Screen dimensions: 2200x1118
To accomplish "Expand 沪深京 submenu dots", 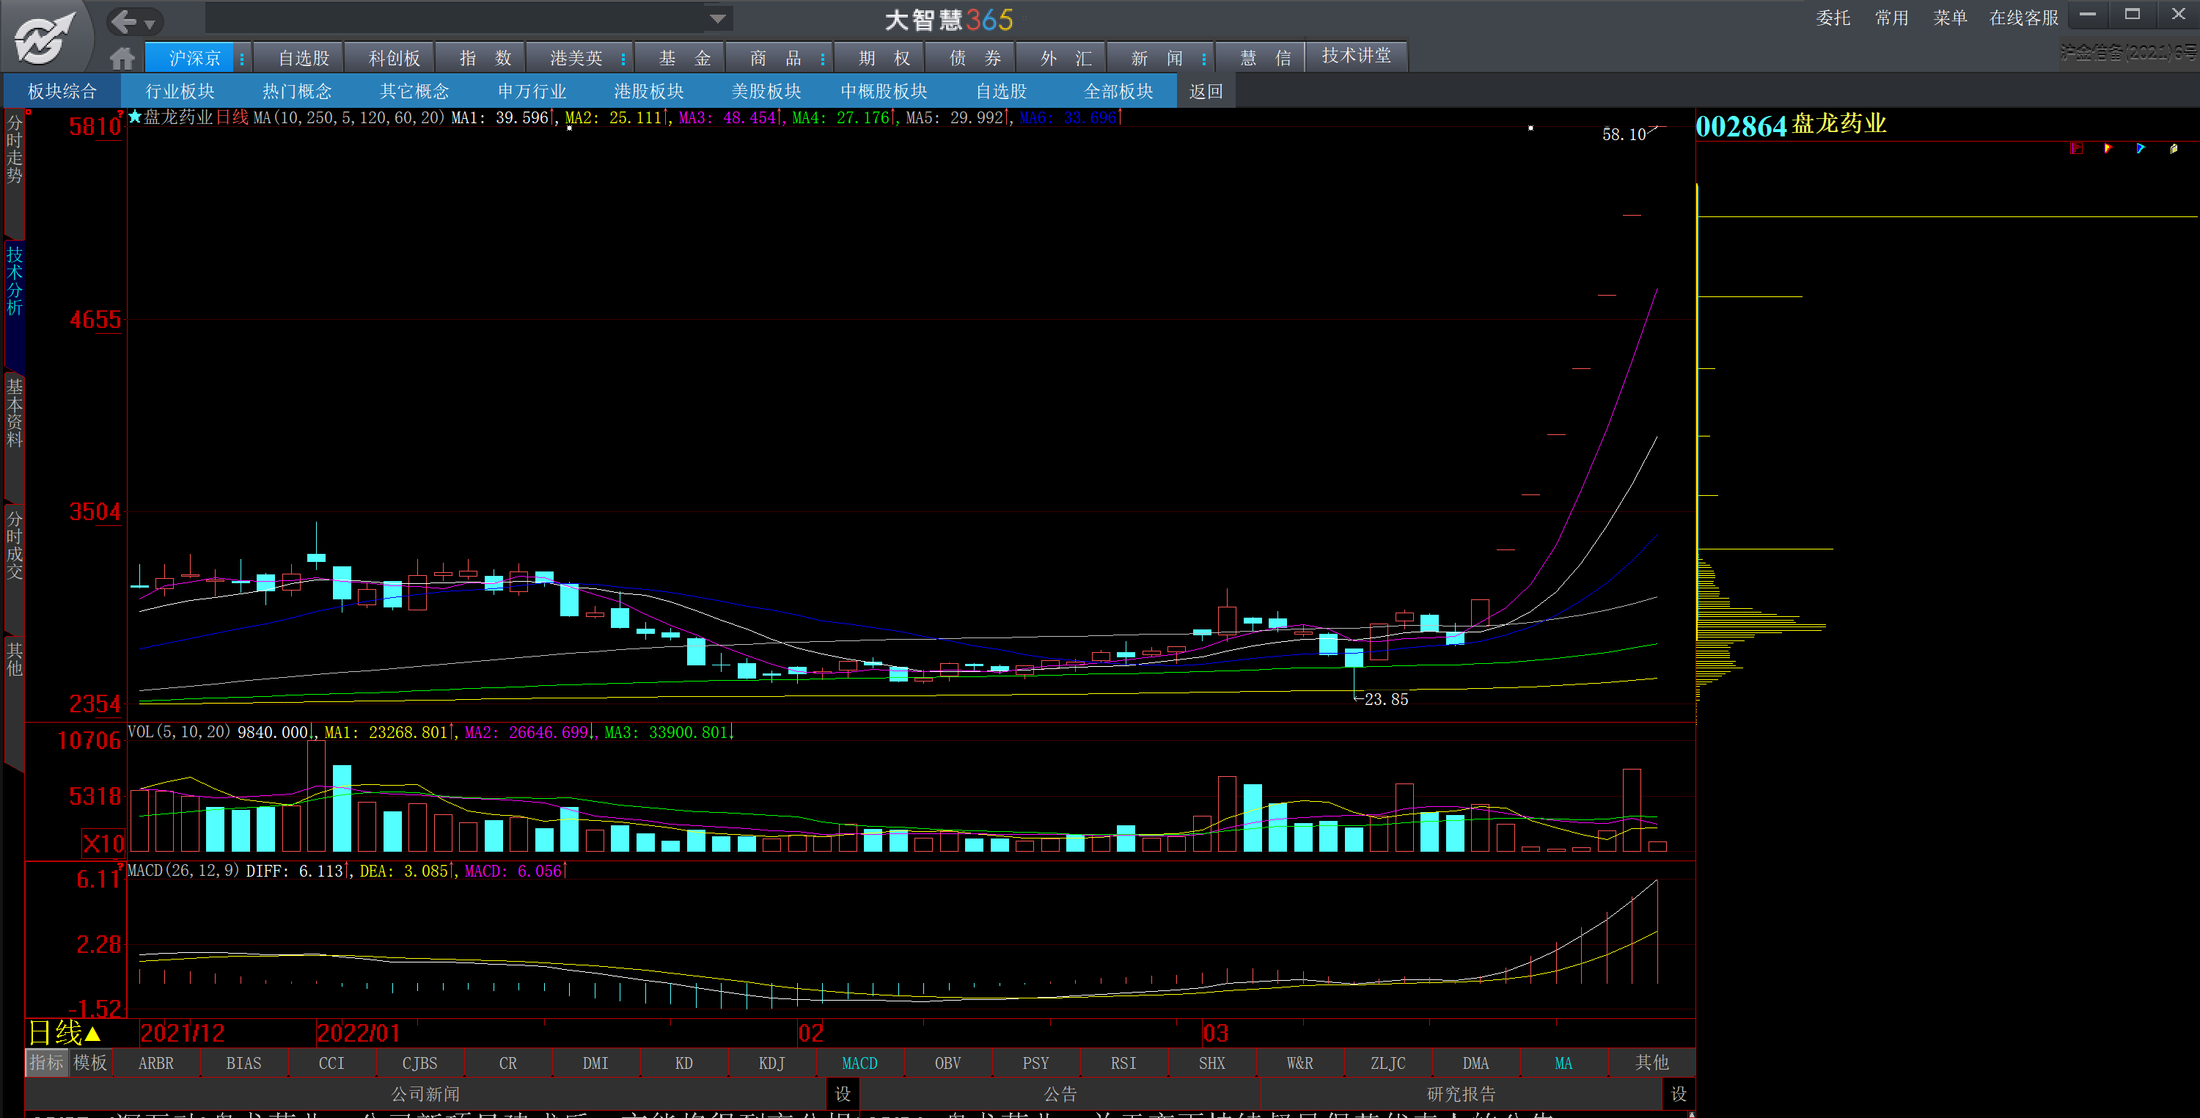I will pos(243,59).
